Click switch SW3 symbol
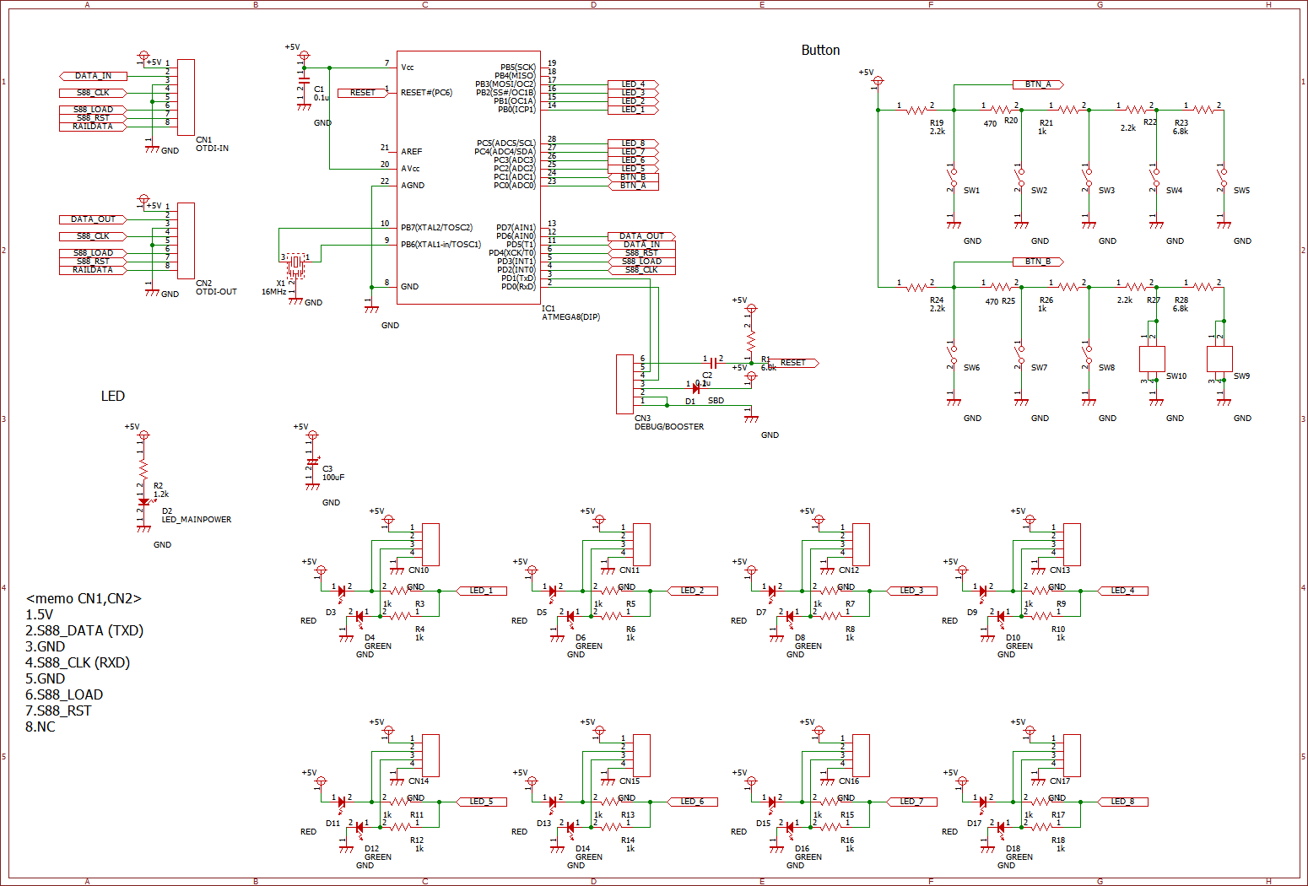Screen dimensions: 1308x886 point(1089,177)
